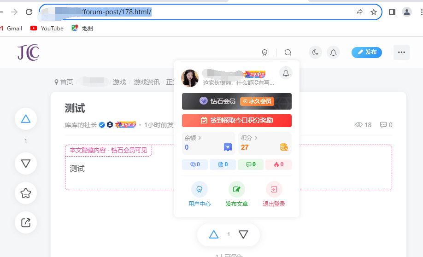Click the blue 发布 button
423x257 pixels.
coord(367,53)
